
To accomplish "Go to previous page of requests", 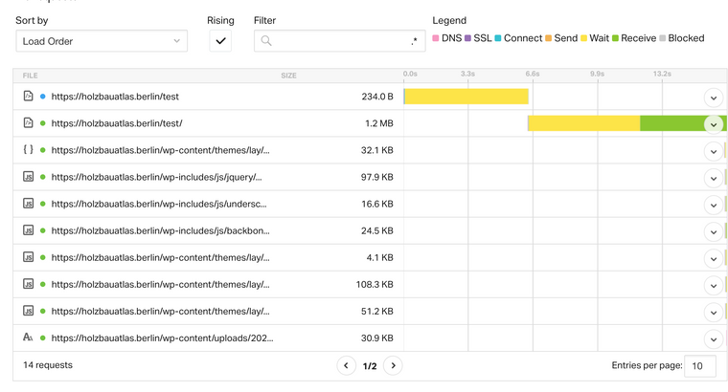I will pyautogui.click(x=347, y=365).
